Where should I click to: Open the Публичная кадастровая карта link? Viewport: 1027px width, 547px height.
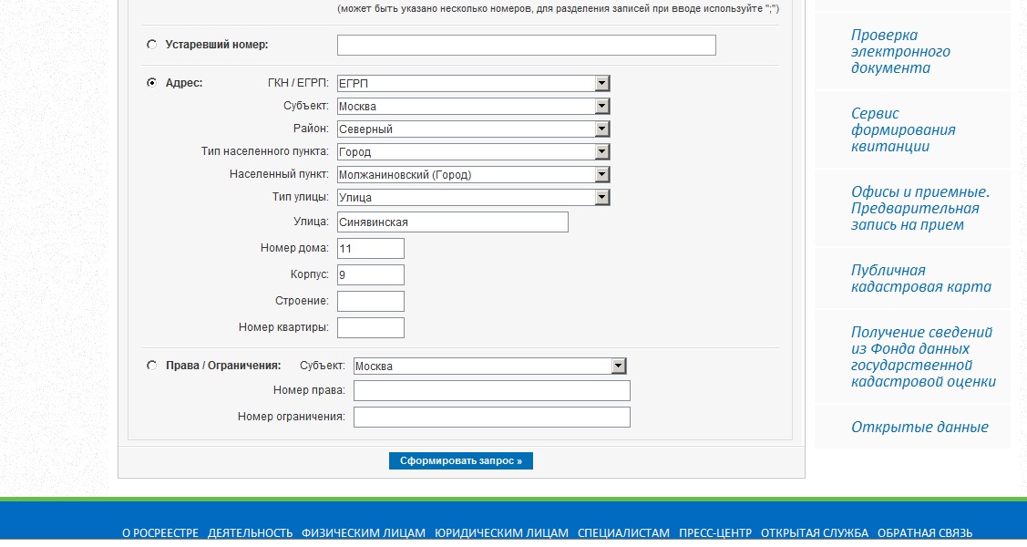pos(920,279)
